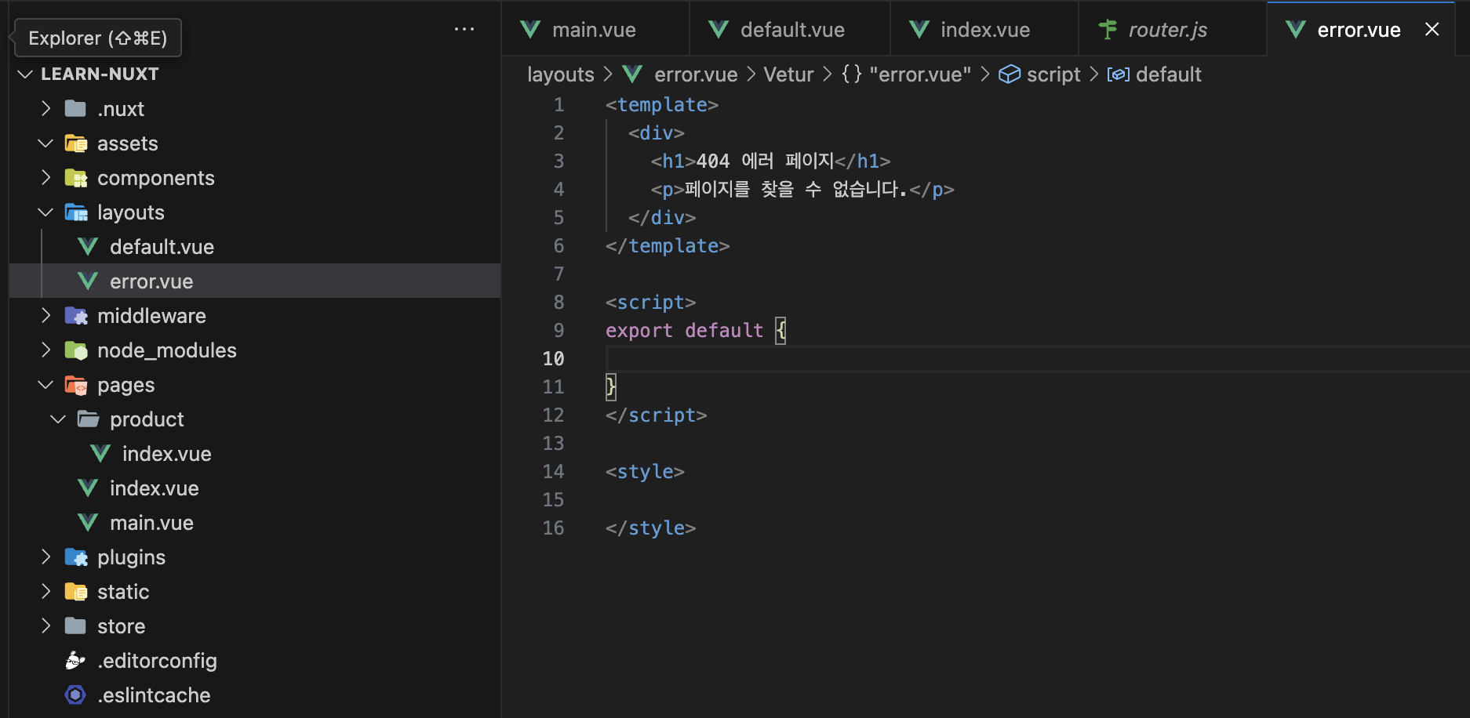
Task: Click the Vue icon on default.vue tab
Action: (x=719, y=30)
